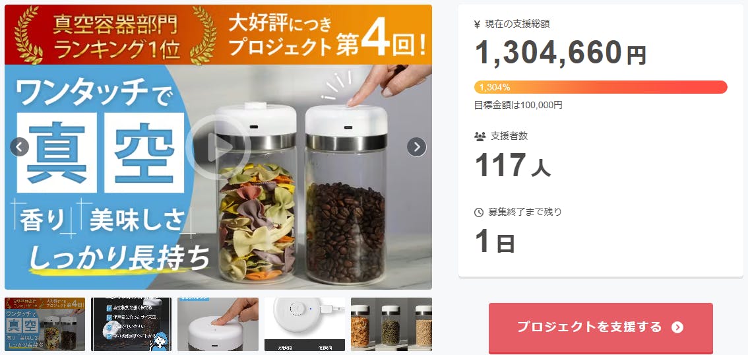748x355 pixels.
Task: Click the プロジェクトを支援する button
Action: pyautogui.click(x=601, y=328)
